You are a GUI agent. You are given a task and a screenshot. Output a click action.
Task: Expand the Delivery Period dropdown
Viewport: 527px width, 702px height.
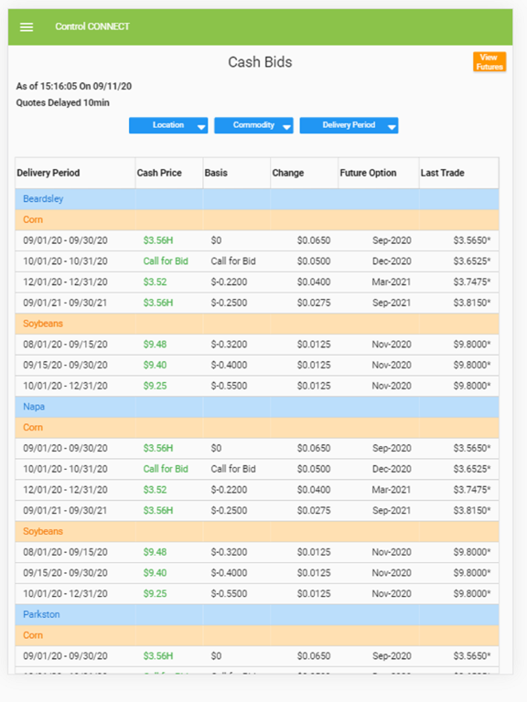[x=349, y=125]
